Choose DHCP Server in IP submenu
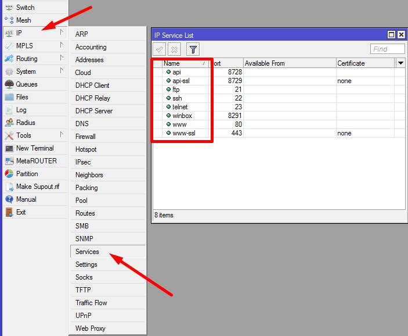This screenshot has height=336, width=408. pos(94,111)
